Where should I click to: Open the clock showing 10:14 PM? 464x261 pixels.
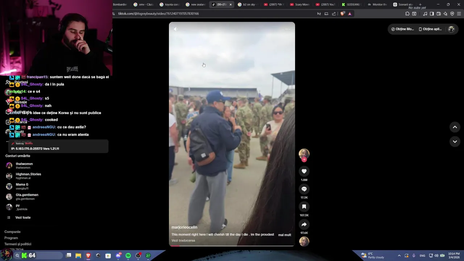[454, 256]
